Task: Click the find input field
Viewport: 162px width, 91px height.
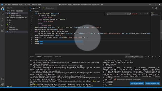Action: [x=115, y=14]
